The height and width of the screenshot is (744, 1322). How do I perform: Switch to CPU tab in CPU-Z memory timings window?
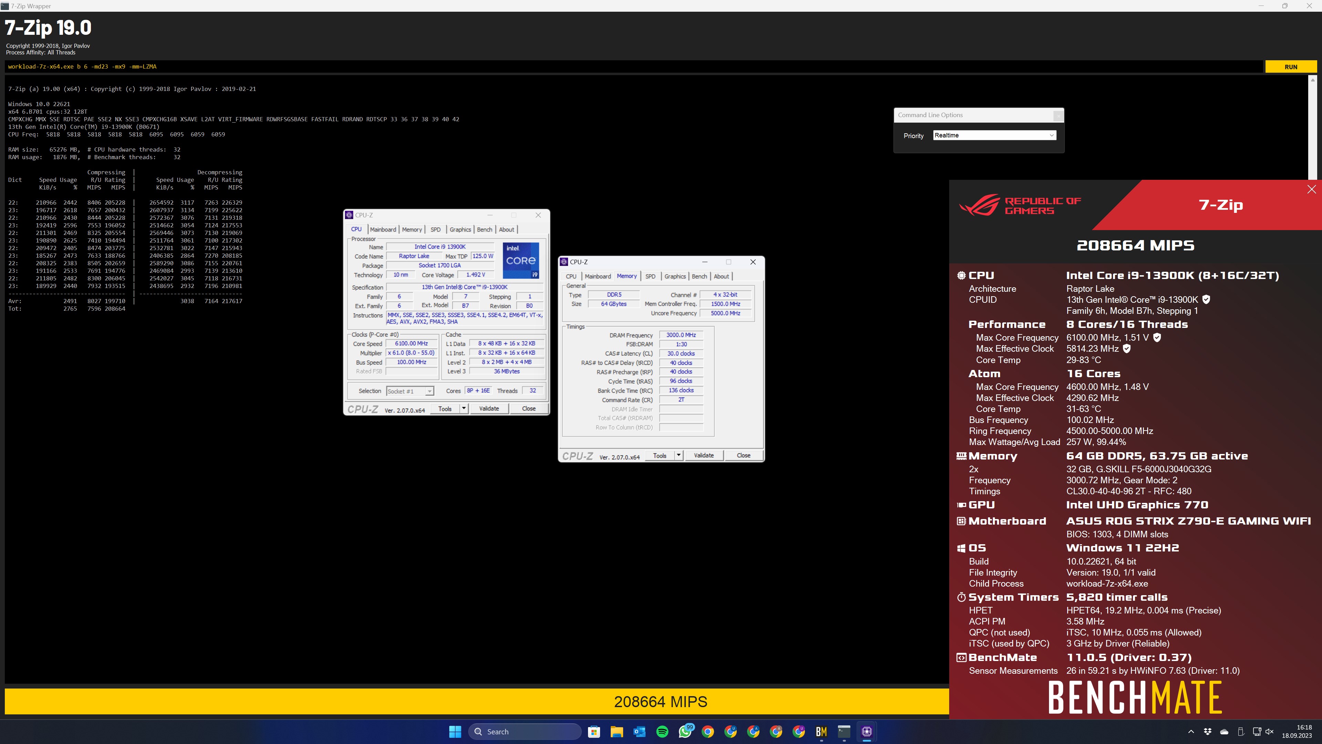(x=571, y=276)
